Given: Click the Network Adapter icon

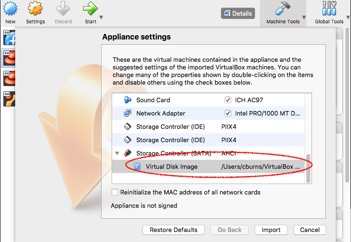Looking at the screenshot, I should coord(127,114).
